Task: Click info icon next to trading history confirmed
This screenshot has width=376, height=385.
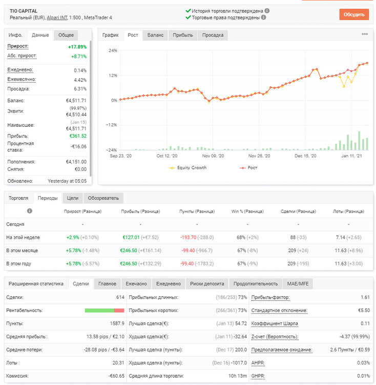Action: (267, 11)
